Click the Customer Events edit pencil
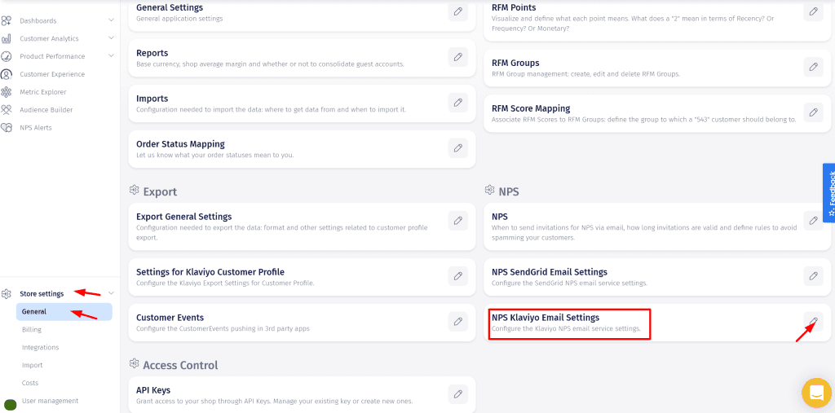835x413 pixels. 458,322
